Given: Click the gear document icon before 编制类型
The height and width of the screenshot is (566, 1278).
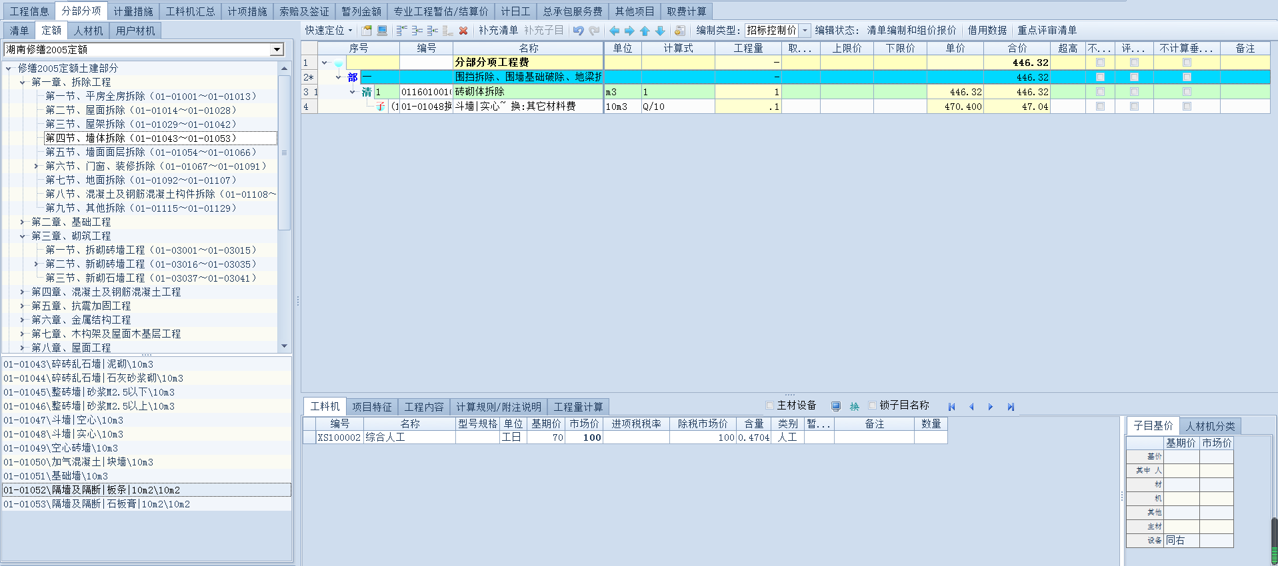Looking at the screenshot, I should point(679,31).
